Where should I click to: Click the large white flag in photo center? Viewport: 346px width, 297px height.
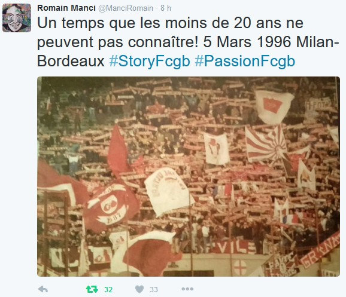point(169,191)
